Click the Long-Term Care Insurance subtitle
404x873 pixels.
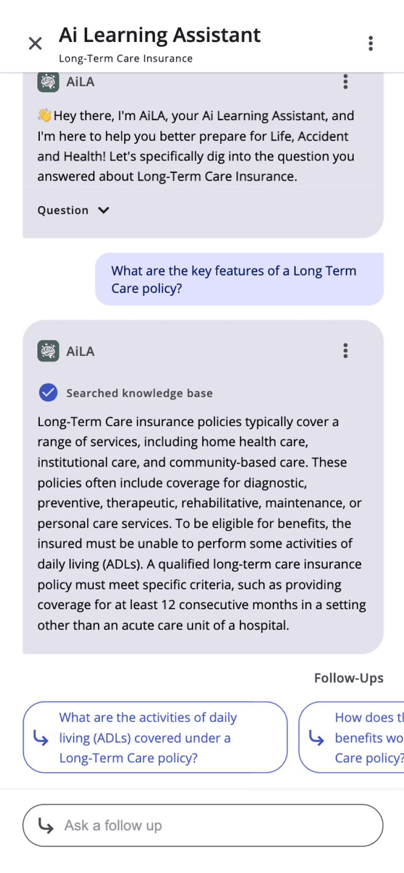(126, 59)
